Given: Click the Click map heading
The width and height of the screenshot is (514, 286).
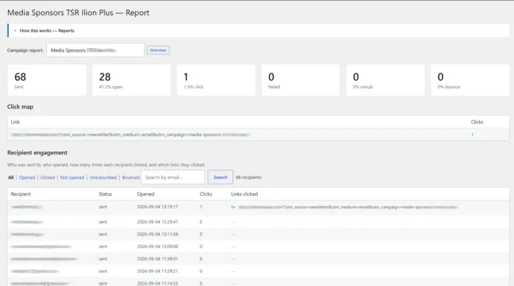Looking at the screenshot, I should 20,107.
